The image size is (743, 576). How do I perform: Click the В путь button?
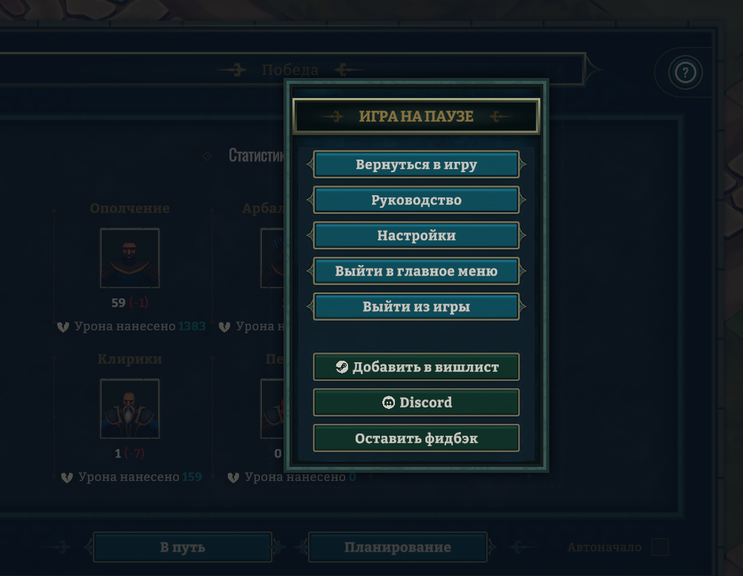[x=183, y=547]
